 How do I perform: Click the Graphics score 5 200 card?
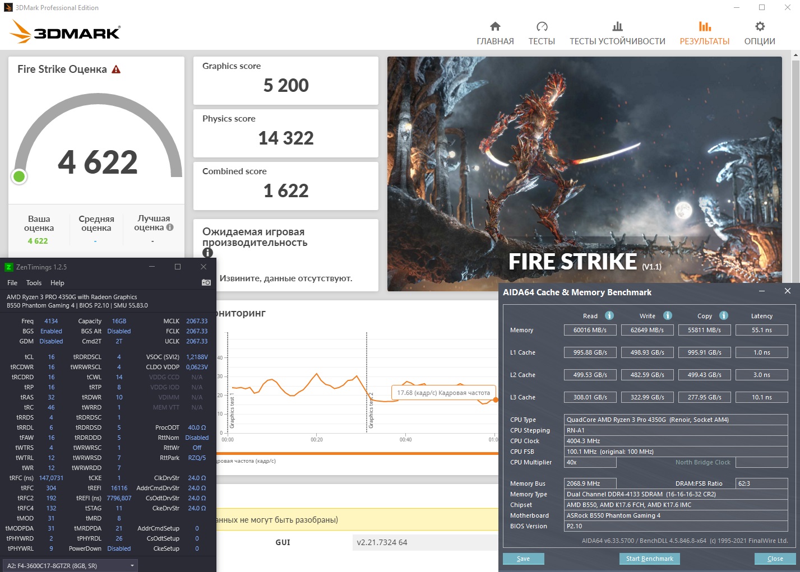[x=286, y=81]
